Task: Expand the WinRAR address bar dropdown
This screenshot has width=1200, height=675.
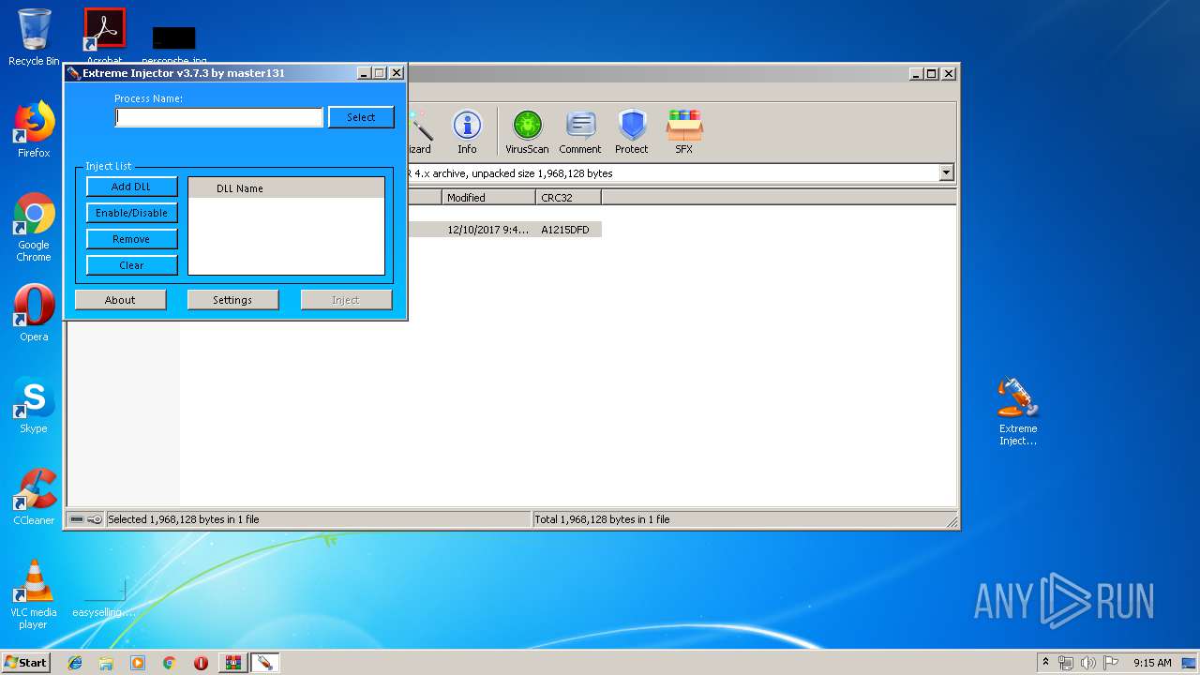Action: 946,172
